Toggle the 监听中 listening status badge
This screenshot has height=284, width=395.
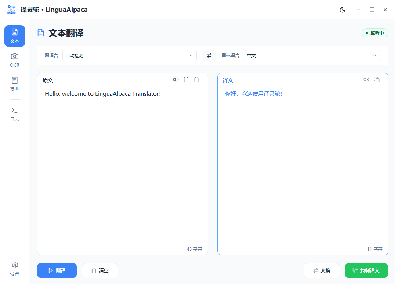click(x=375, y=33)
